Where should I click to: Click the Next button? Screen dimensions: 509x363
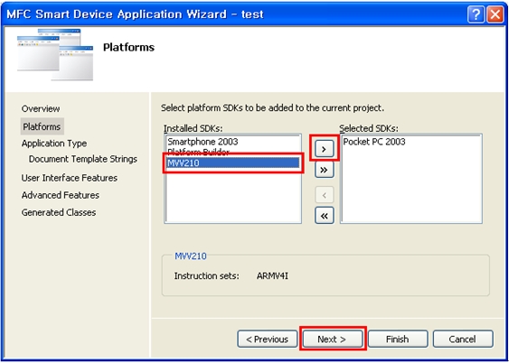pos(333,339)
